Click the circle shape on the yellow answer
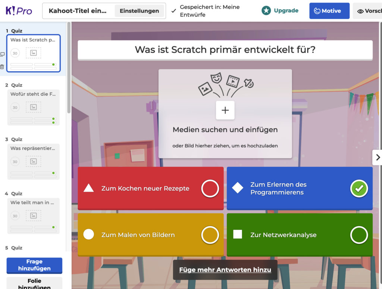The image size is (382, 289). tap(89, 235)
